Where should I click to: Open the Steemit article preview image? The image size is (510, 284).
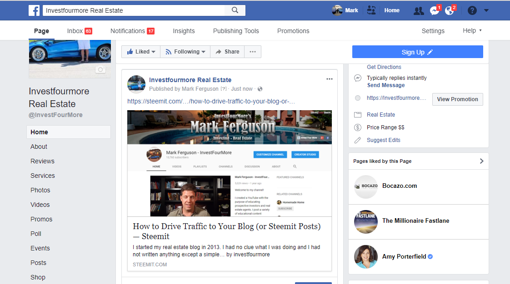(x=229, y=163)
